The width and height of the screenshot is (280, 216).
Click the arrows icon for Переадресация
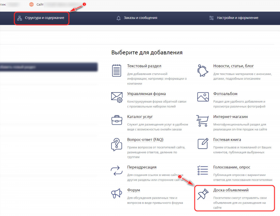(x=116, y=171)
